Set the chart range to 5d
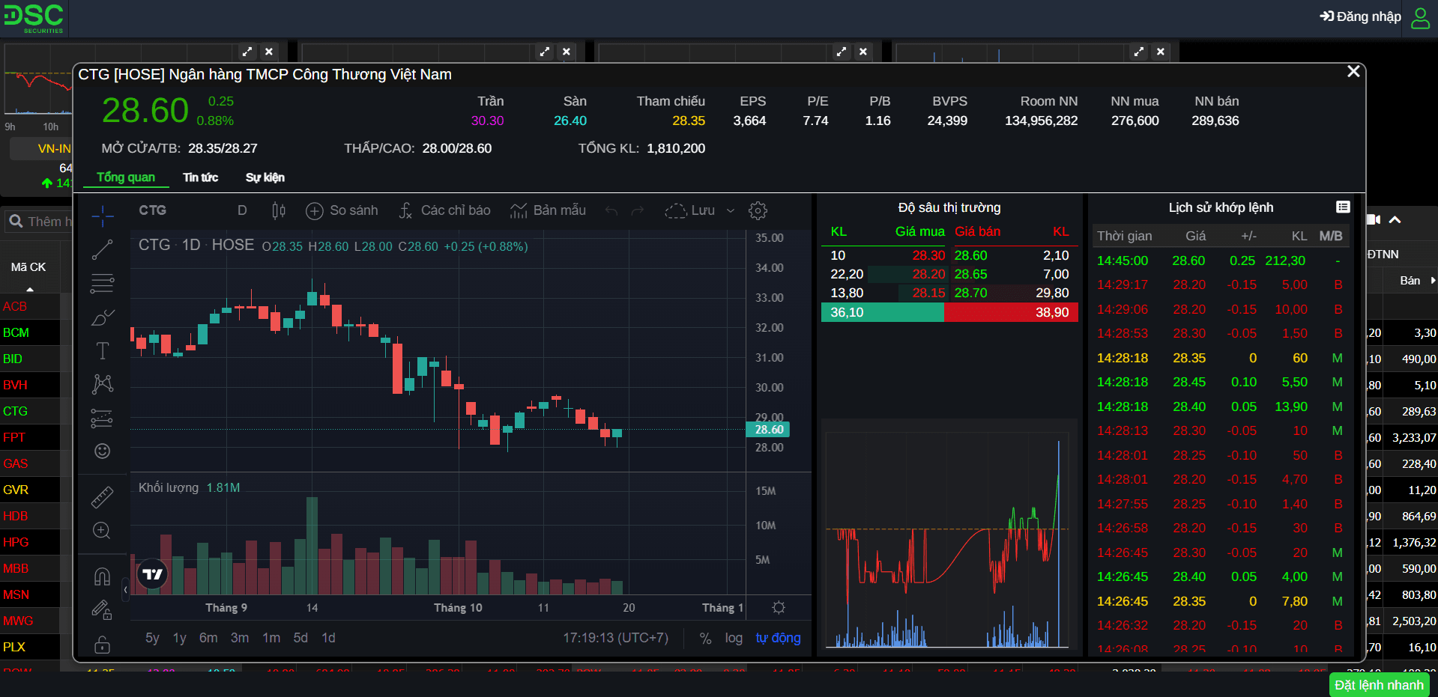1438x697 pixels. click(300, 638)
